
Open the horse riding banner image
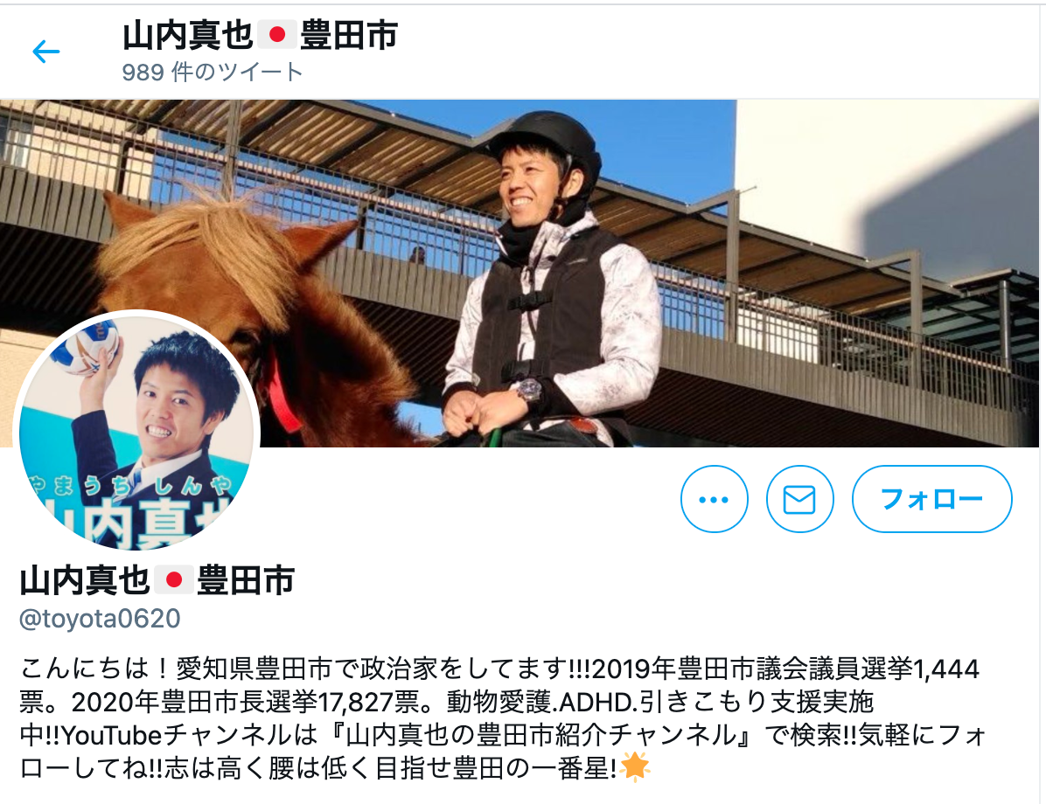click(x=520, y=274)
